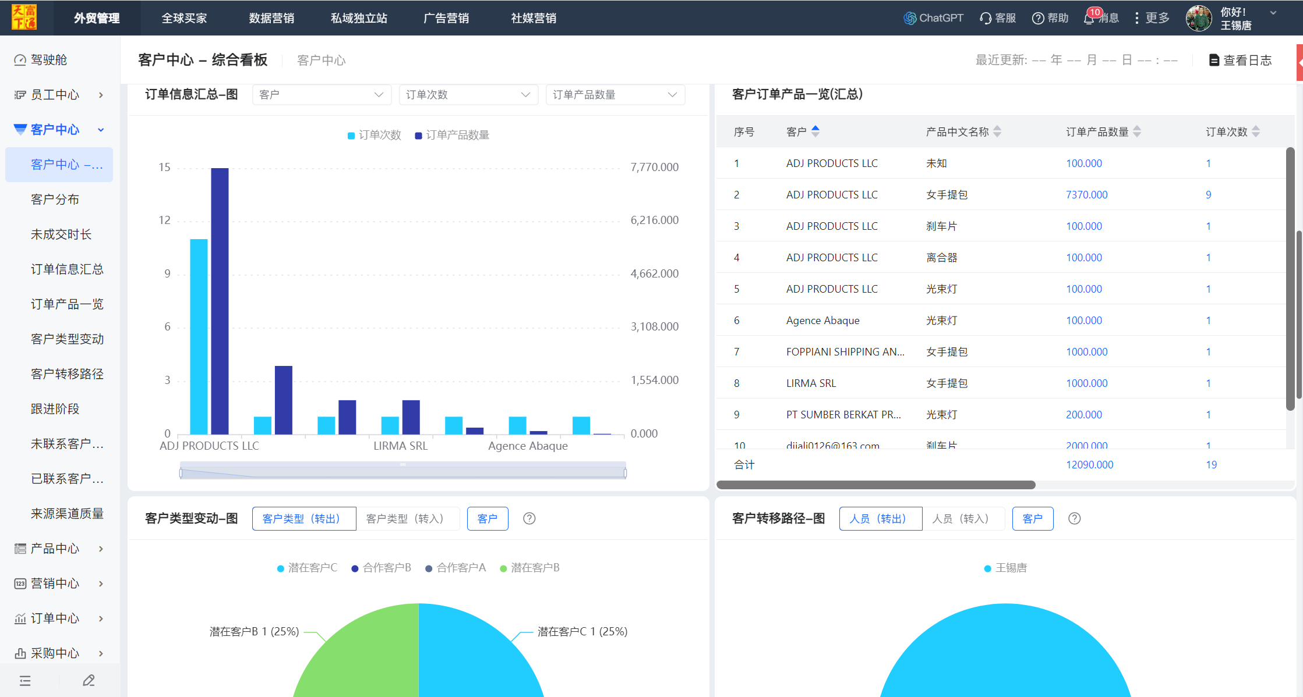The image size is (1303, 697).
Task: Toggle 订单次数 legend series
Action: 375,135
